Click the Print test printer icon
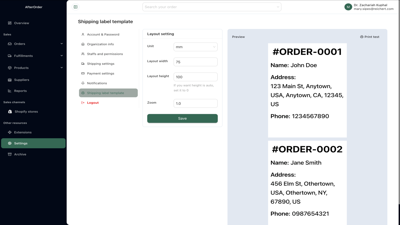Viewport: 400px width, 225px height. pos(362,37)
